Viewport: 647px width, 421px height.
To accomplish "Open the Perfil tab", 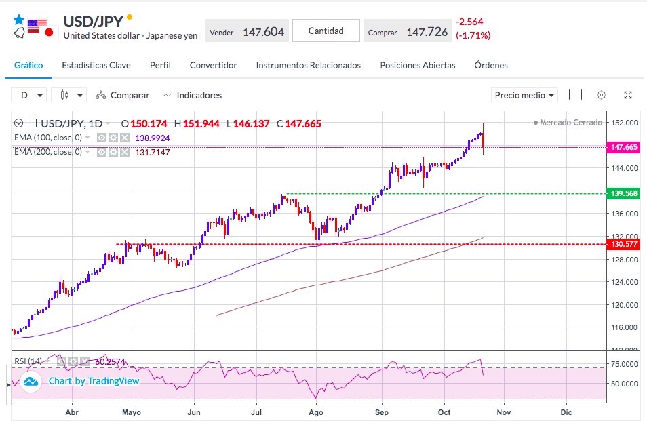I will point(160,66).
